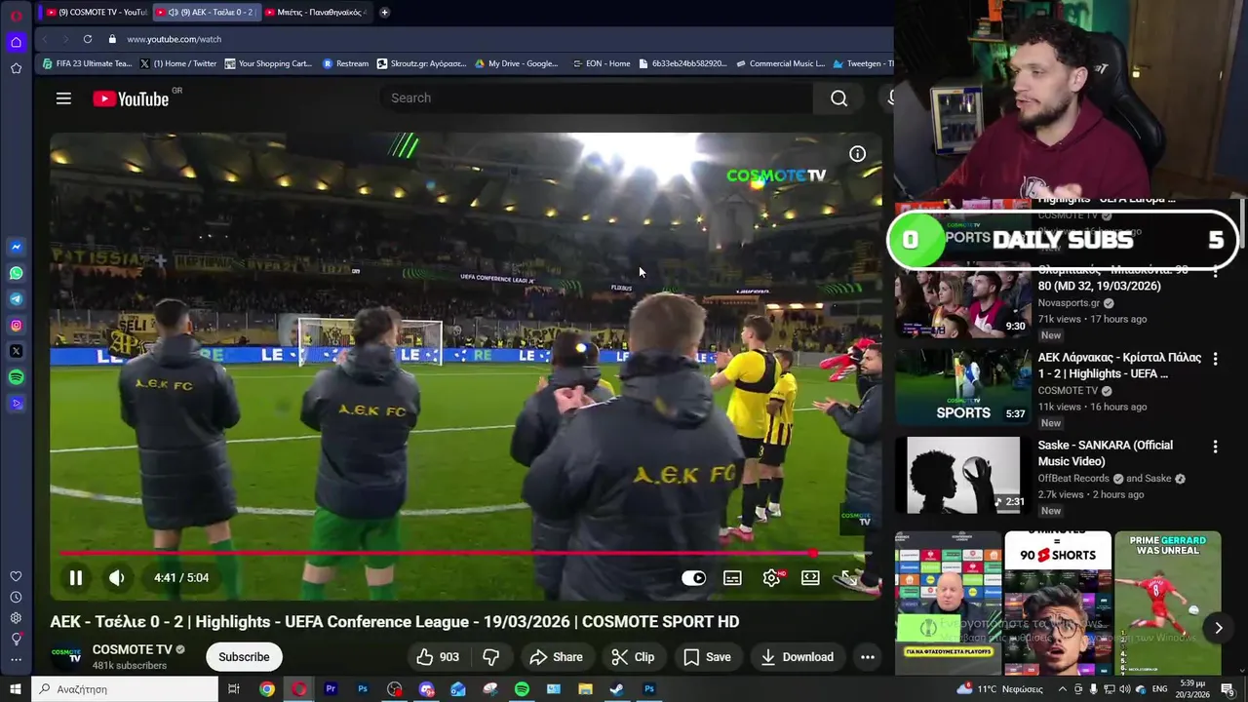Open Opera sidebar home icon

pyautogui.click(x=16, y=42)
